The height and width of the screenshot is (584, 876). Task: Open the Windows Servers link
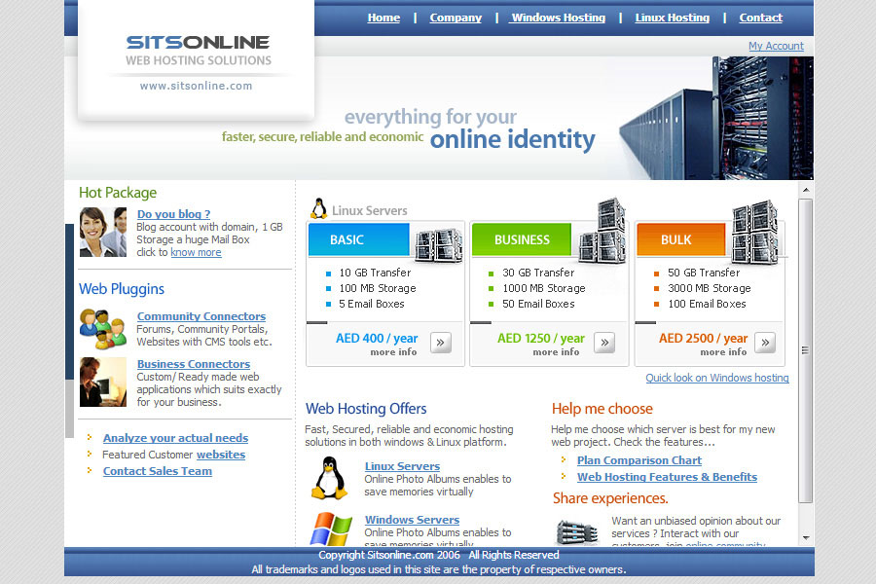click(412, 520)
